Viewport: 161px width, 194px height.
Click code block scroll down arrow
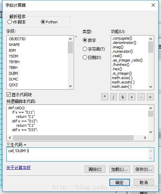(151, 132)
